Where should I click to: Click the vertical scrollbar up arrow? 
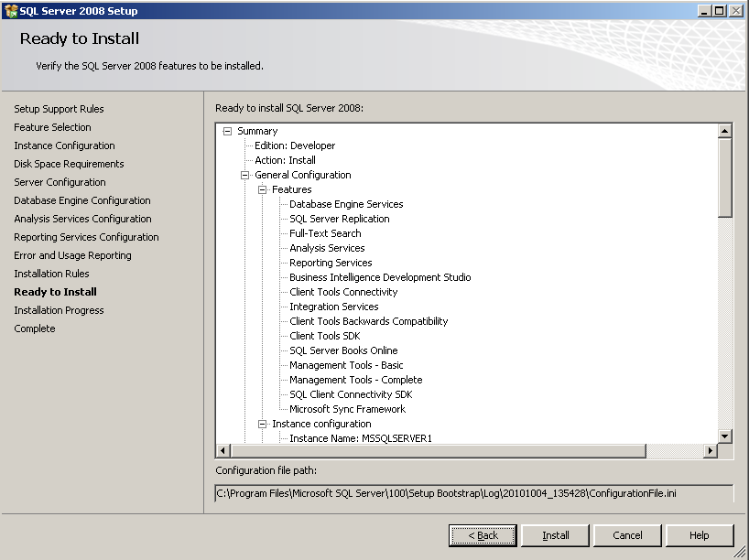(x=724, y=131)
